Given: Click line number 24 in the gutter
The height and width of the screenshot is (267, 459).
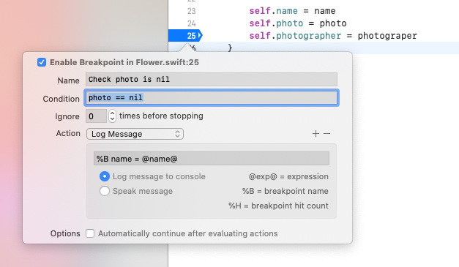Looking at the screenshot, I should [x=192, y=23].
